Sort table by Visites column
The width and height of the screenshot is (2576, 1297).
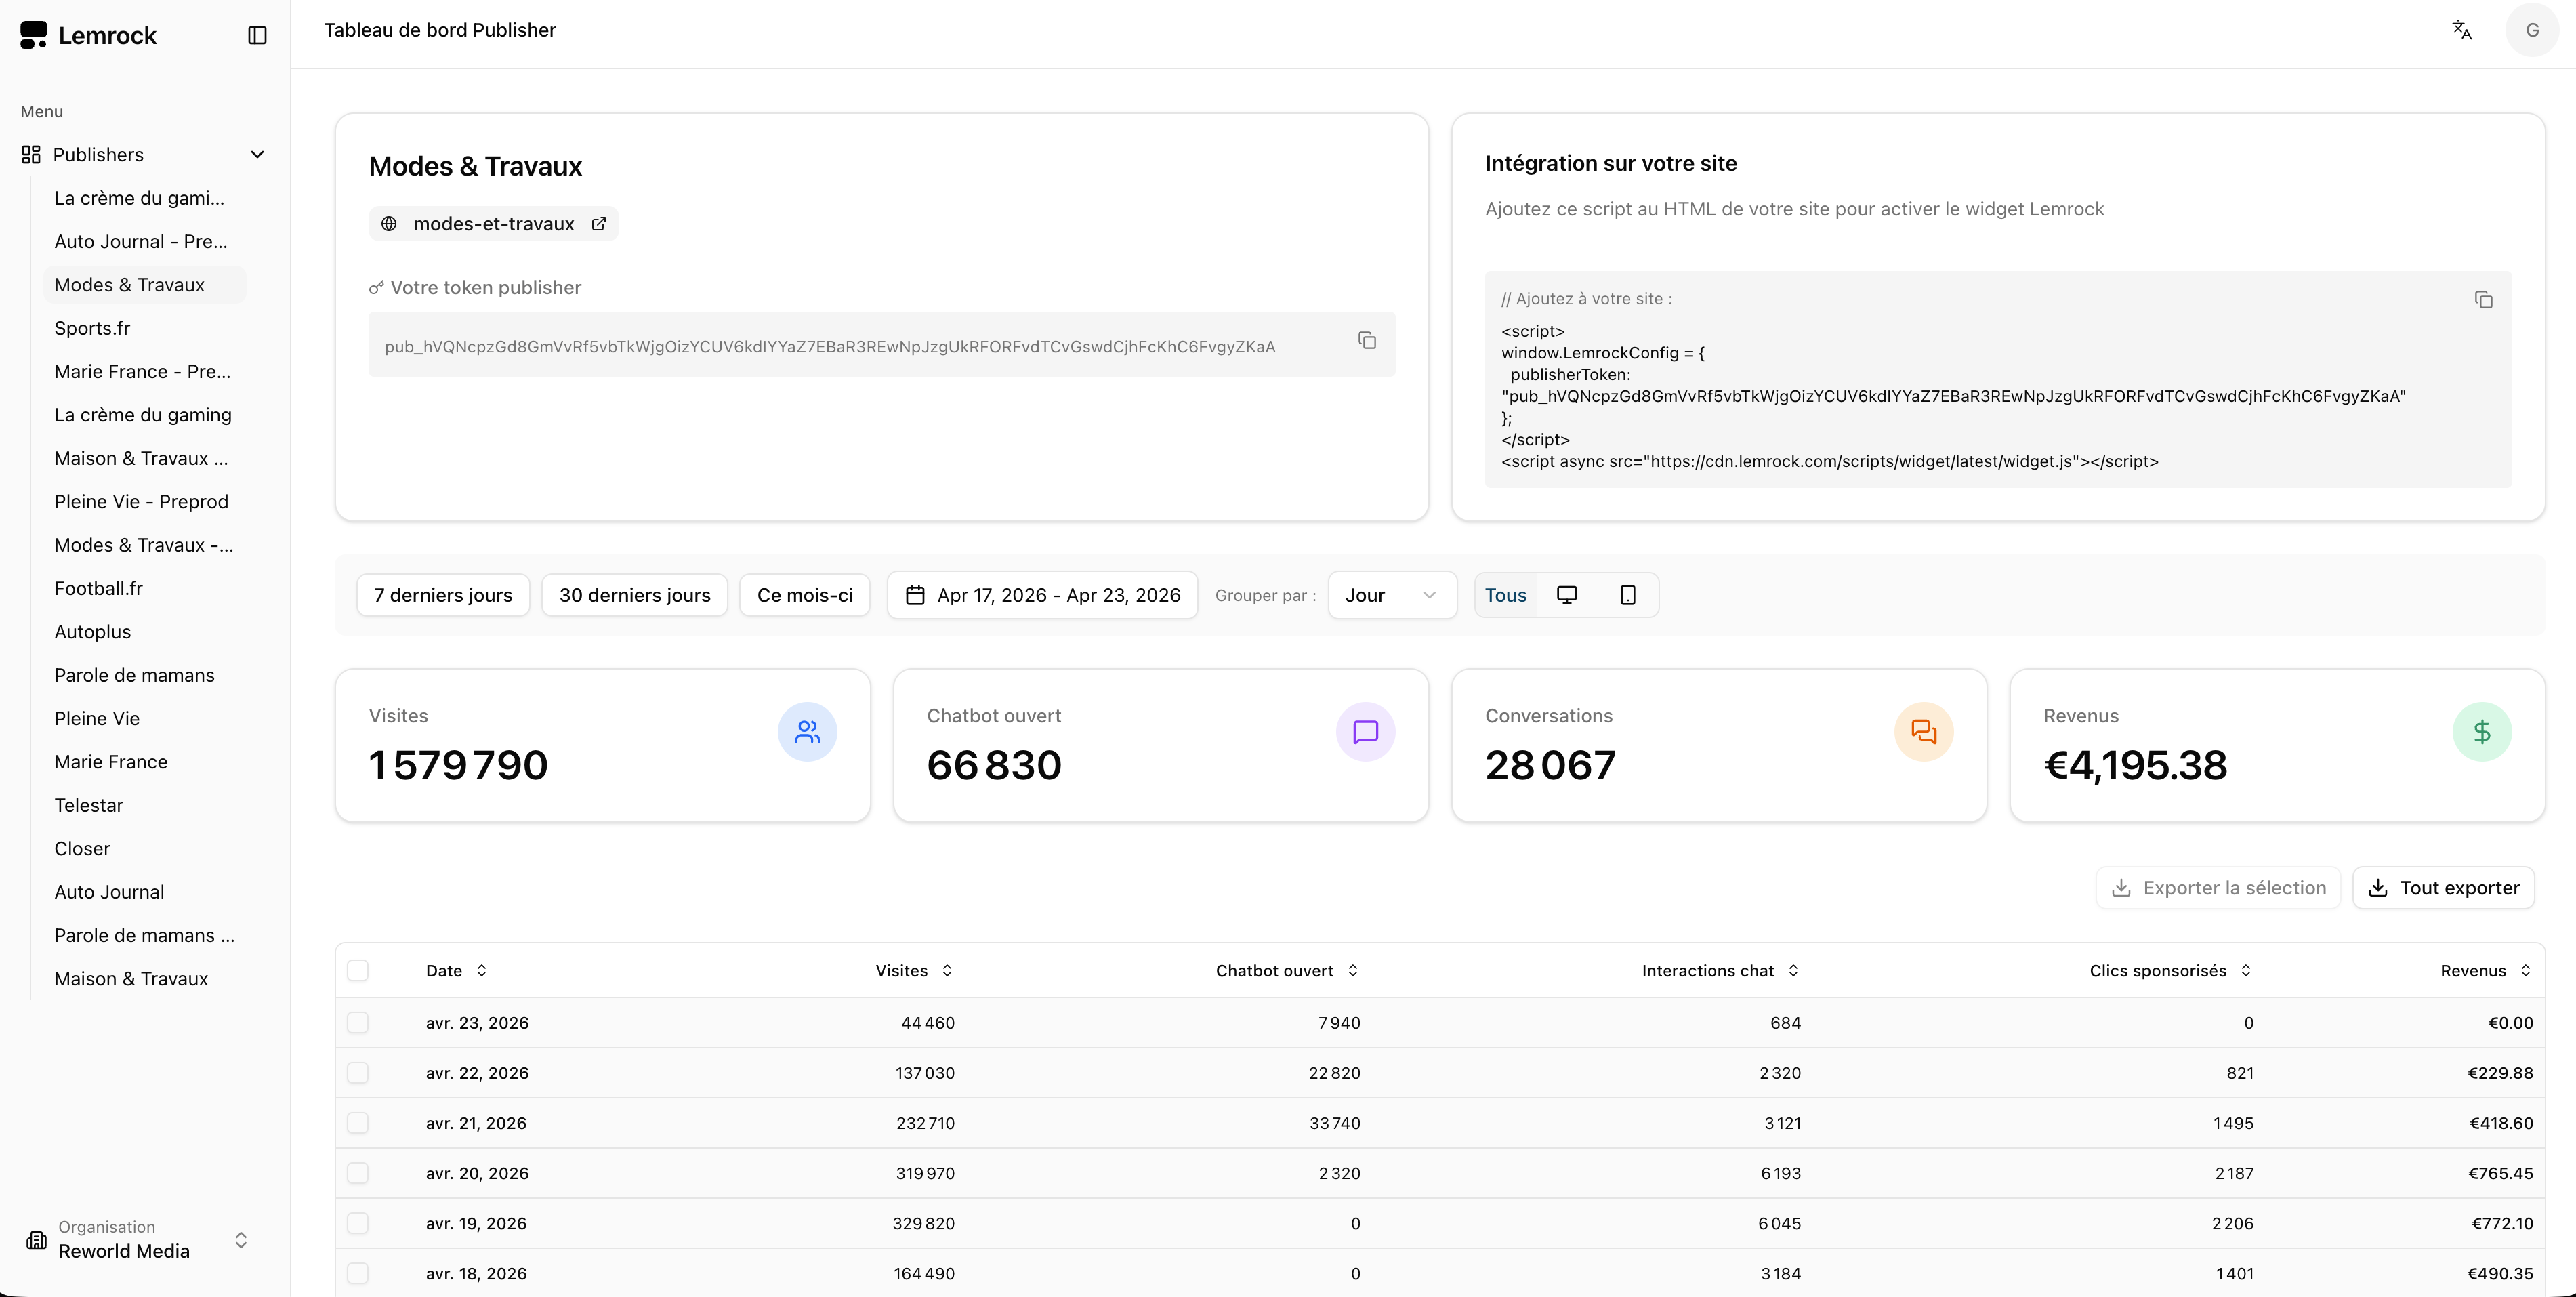[x=913, y=970]
